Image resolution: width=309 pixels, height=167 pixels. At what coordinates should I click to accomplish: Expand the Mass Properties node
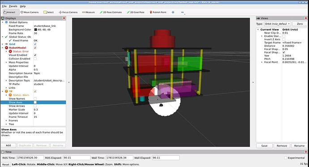6,62
